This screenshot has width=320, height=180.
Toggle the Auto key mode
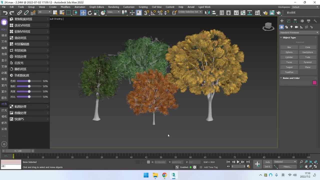(x=267, y=162)
